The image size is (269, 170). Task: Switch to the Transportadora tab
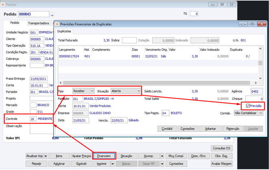pos(38,23)
